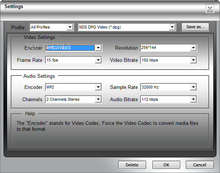
Task: Click the Resolution label
Action: [x=126, y=48]
